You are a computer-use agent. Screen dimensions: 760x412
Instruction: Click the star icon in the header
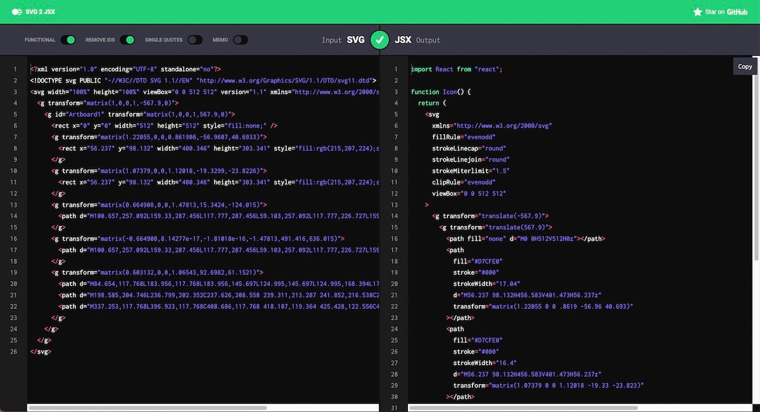point(698,11)
